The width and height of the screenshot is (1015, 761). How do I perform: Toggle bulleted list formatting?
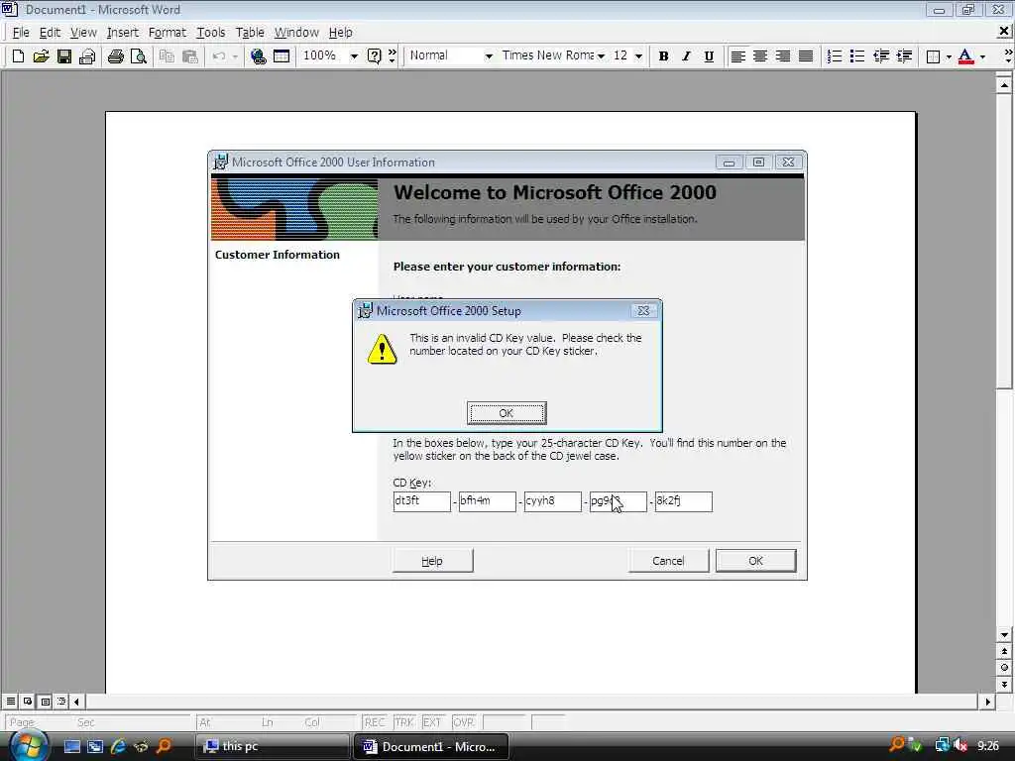pos(857,56)
